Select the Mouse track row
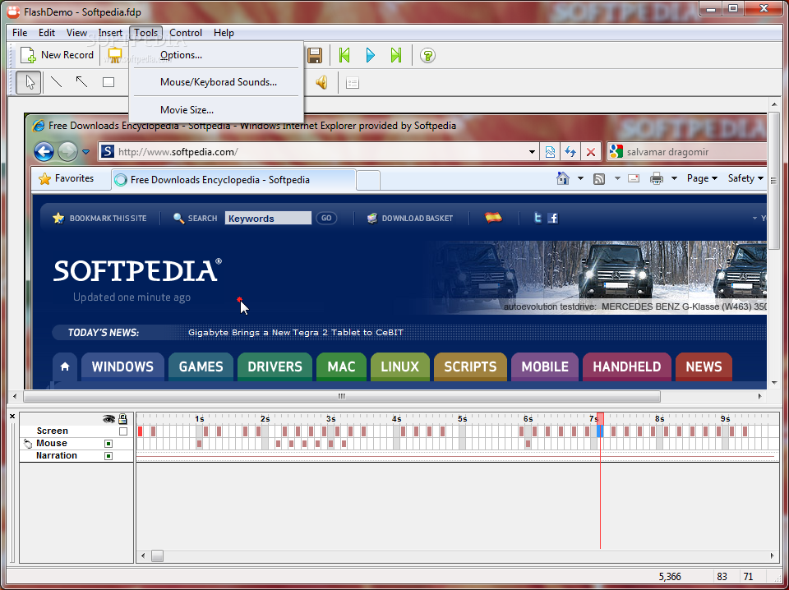 [76, 443]
